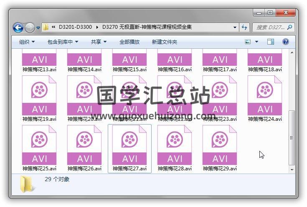307x207 pixels.
Task: Toggle the preview pane icon
Action: (271, 42)
